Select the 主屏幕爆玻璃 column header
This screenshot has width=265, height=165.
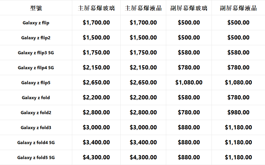(x=96, y=8)
